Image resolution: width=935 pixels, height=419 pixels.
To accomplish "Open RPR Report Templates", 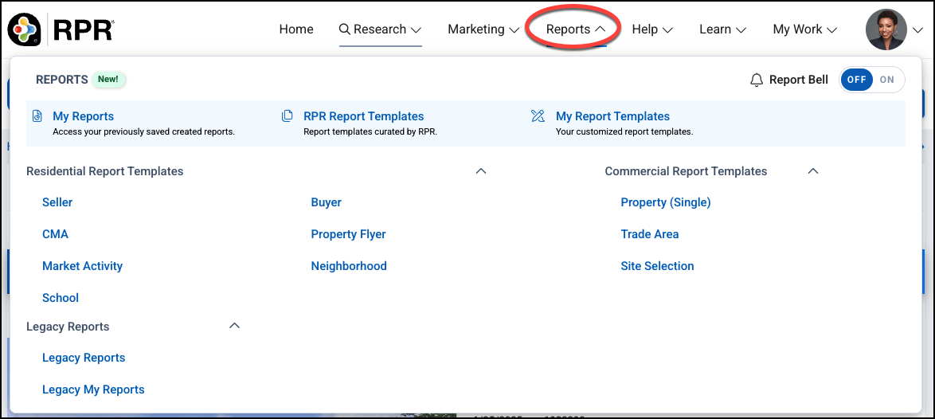I will coord(364,116).
